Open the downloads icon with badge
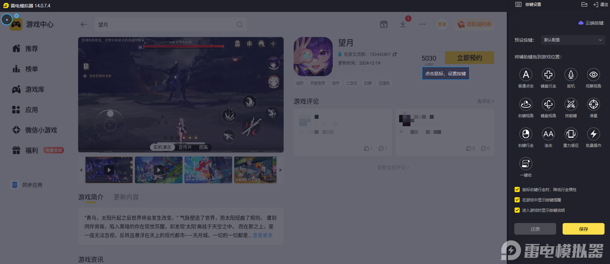The width and height of the screenshot is (610, 264). (403, 24)
